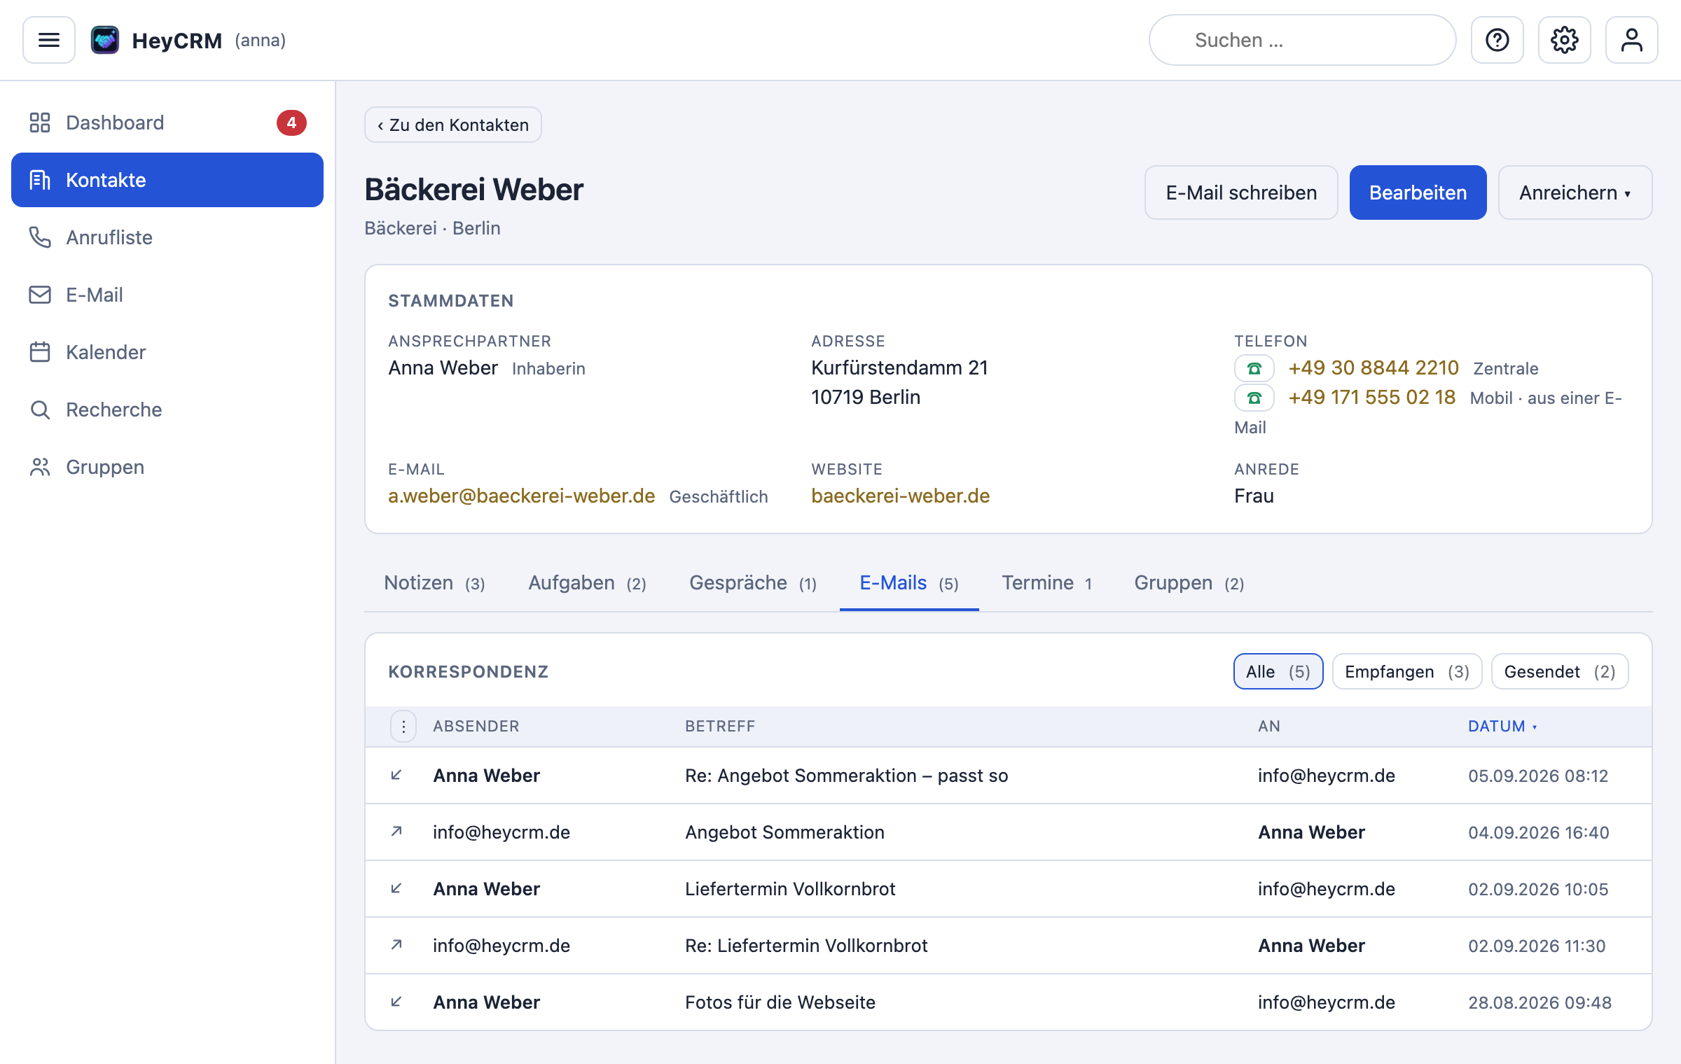
Task: Switch to the Notizen tab
Action: (x=434, y=583)
